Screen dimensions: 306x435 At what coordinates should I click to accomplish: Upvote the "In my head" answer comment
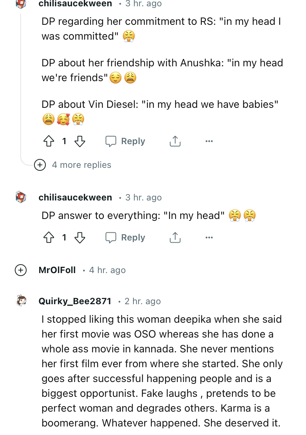coord(49,238)
